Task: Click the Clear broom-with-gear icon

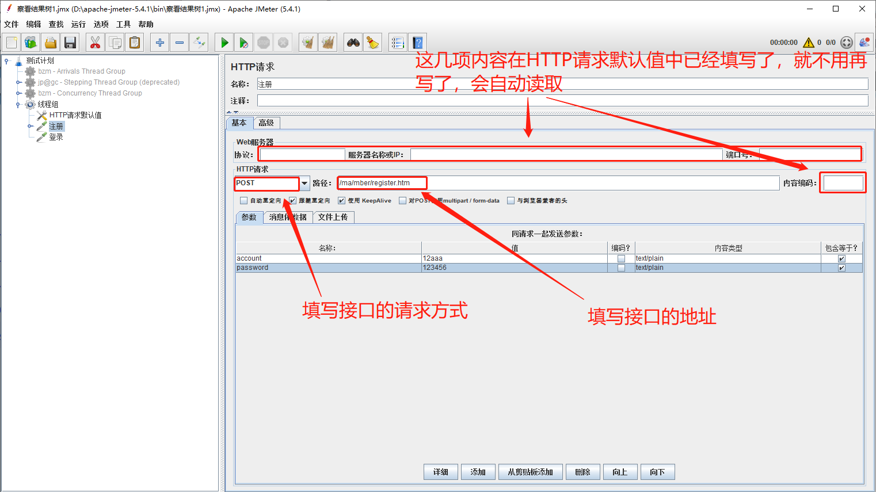Action: click(308, 43)
